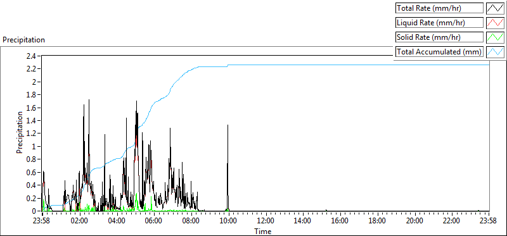Viewport: 507px width, 236px height.
Task: Click the 23:58 end time axis label
Action: 489,221
